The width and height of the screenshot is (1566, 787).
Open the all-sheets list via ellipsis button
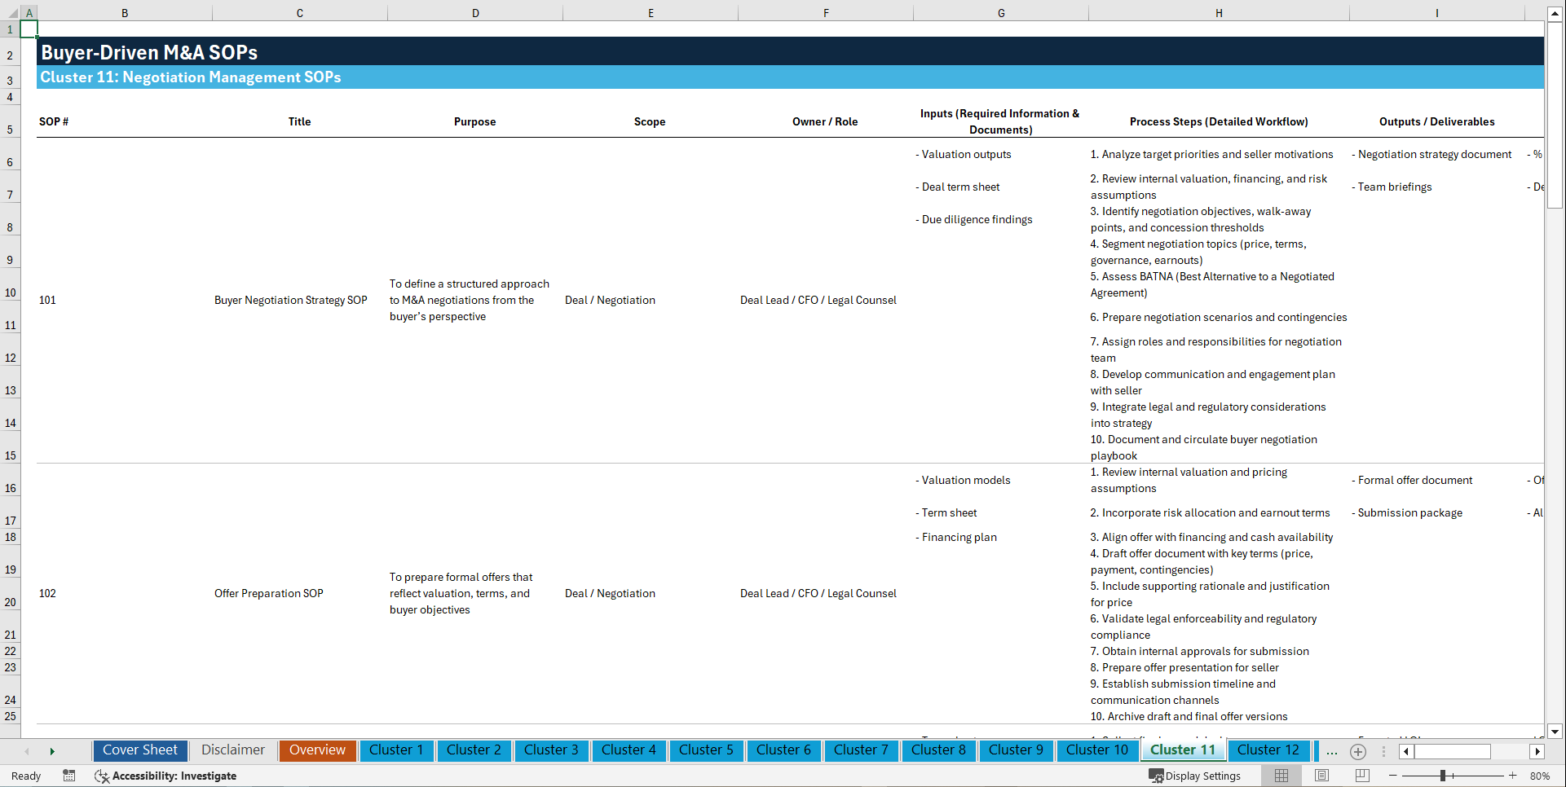(x=1332, y=752)
